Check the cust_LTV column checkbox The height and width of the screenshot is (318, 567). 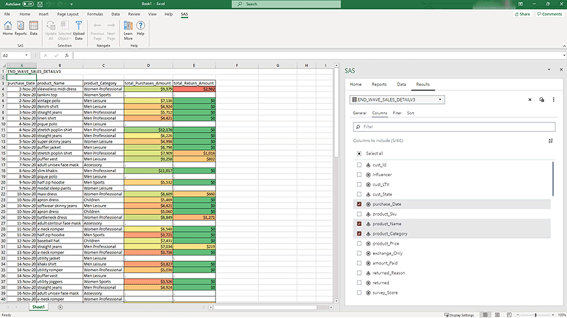[x=359, y=184]
